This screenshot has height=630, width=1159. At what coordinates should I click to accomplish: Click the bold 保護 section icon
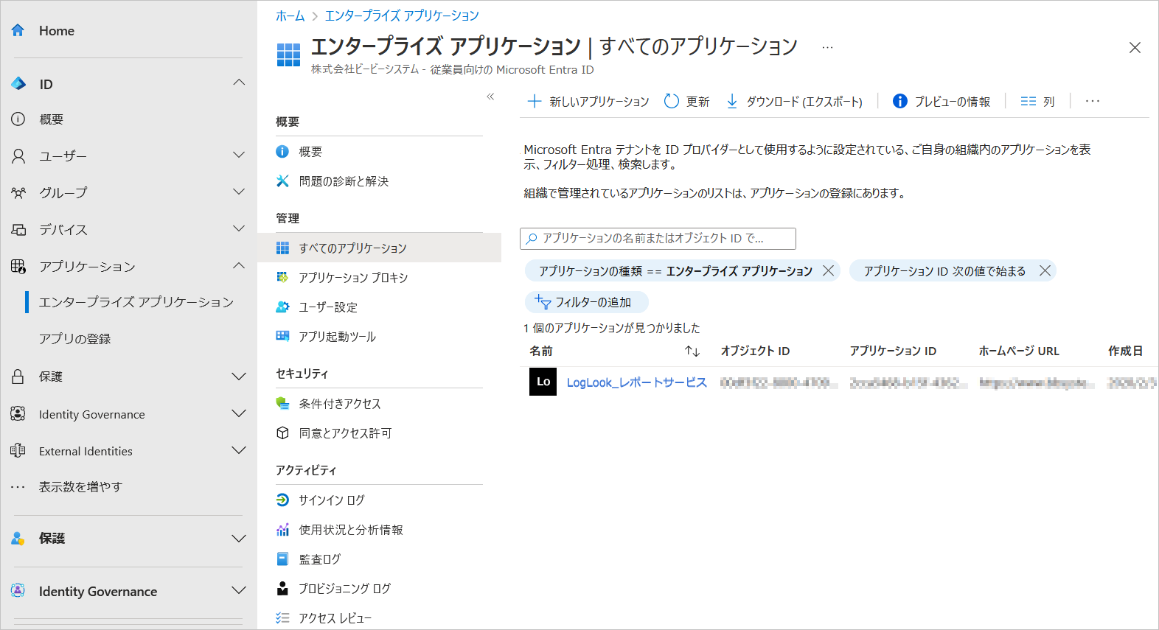tap(18, 539)
